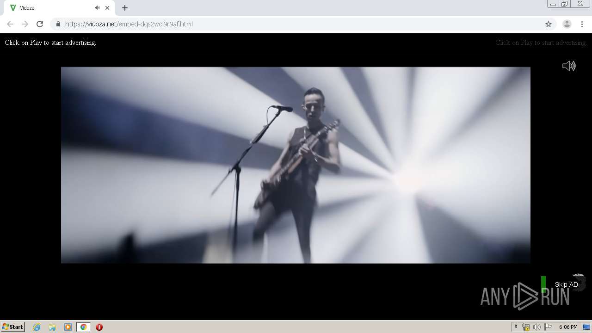Show hidden system tray icons
Screen dimensions: 592x333
point(516,327)
